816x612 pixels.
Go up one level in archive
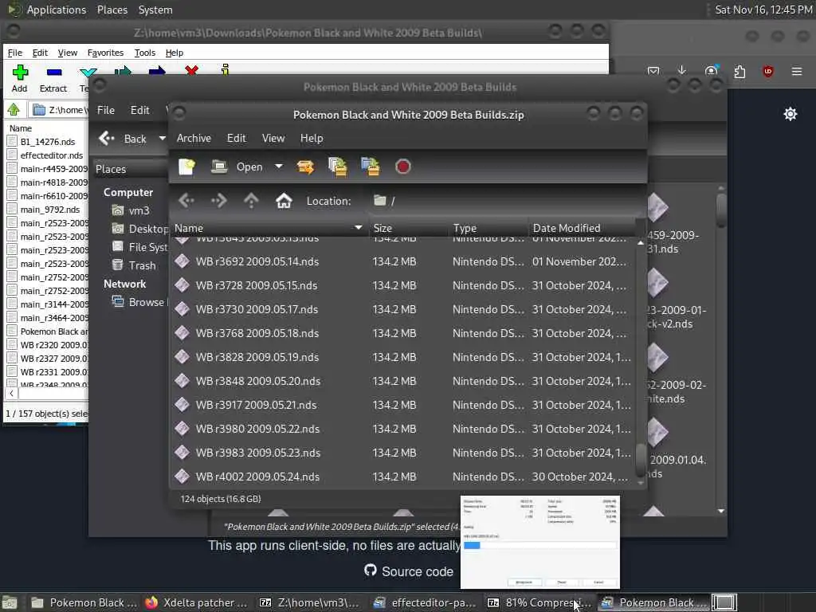pos(251,200)
